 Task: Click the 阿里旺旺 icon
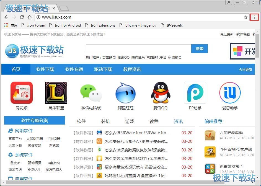[125, 93]
